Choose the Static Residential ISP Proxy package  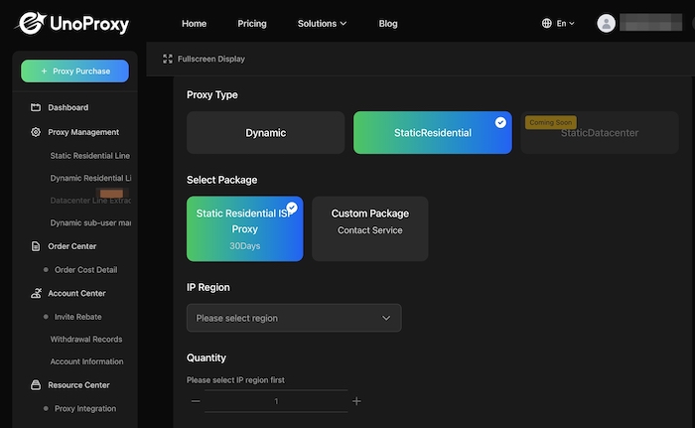(244, 228)
